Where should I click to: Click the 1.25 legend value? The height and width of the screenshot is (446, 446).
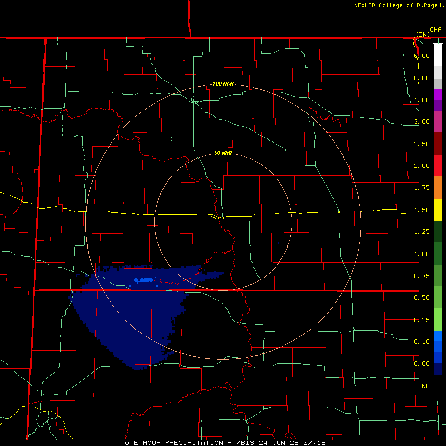422,232
